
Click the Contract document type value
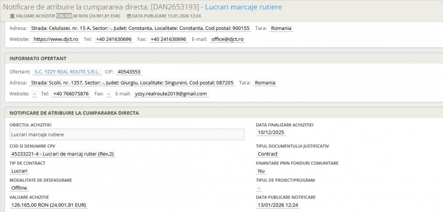pyautogui.click(x=267, y=154)
